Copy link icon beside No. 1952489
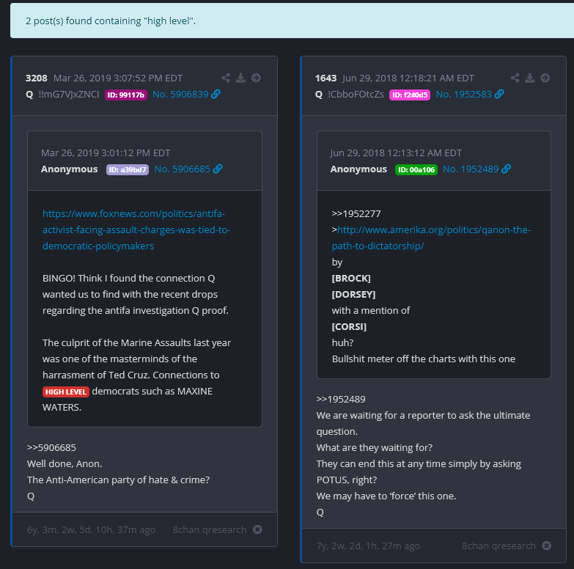 (507, 169)
